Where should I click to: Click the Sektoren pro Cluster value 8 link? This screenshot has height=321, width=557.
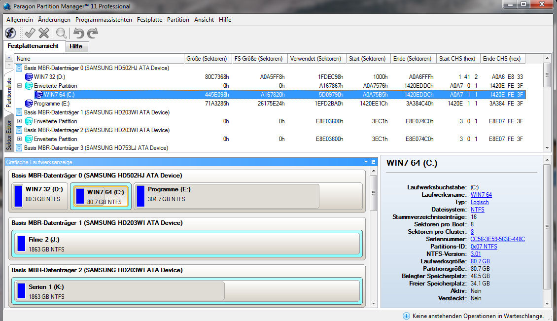(x=472, y=232)
